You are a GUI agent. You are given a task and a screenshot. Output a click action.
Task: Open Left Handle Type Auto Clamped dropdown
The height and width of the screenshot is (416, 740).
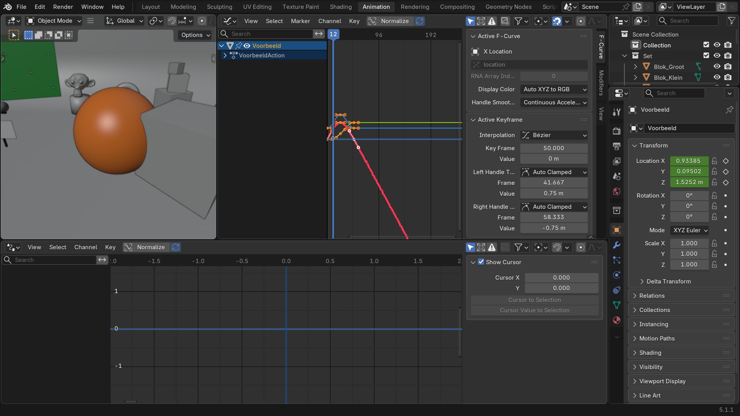coord(554,172)
